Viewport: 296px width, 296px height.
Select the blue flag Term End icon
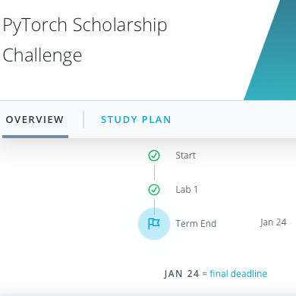click(x=154, y=224)
